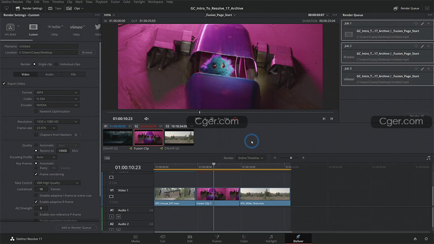
Task: Enable Network Optimization checkbox
Action: click(x=36, y=111)
